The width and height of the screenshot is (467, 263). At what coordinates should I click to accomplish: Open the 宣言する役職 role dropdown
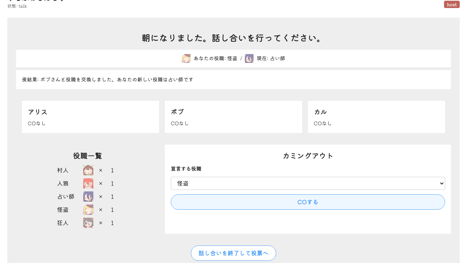(x=308, y=183)
